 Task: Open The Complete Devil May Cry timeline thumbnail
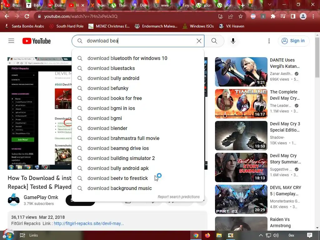point(241,104)
